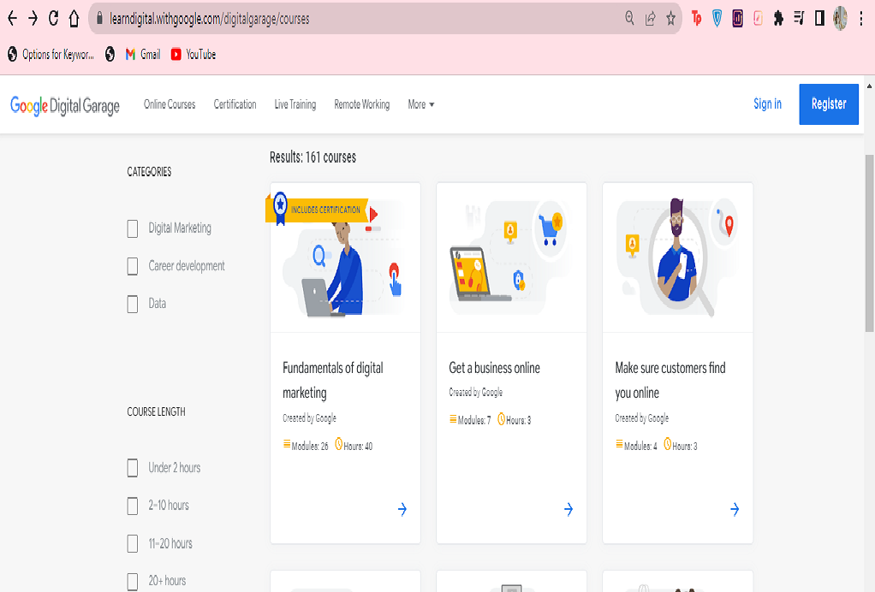The height and width of the screenshot is (592, 875).
Task: Click Make sure customers find you online title
Action: [x=670, y=380]
